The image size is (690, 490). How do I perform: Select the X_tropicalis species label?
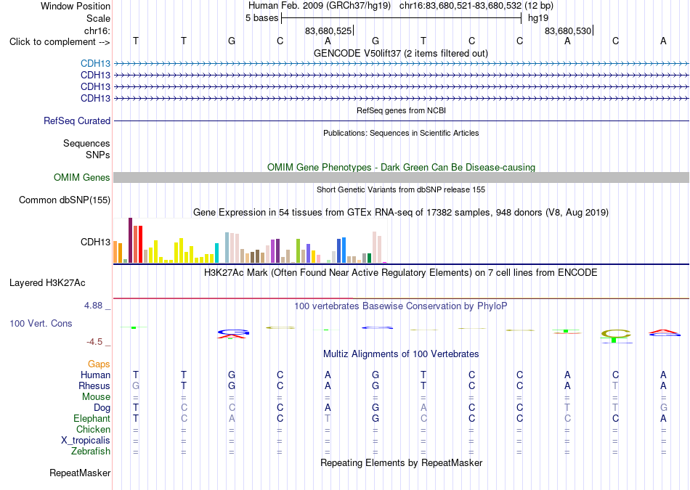86,441
